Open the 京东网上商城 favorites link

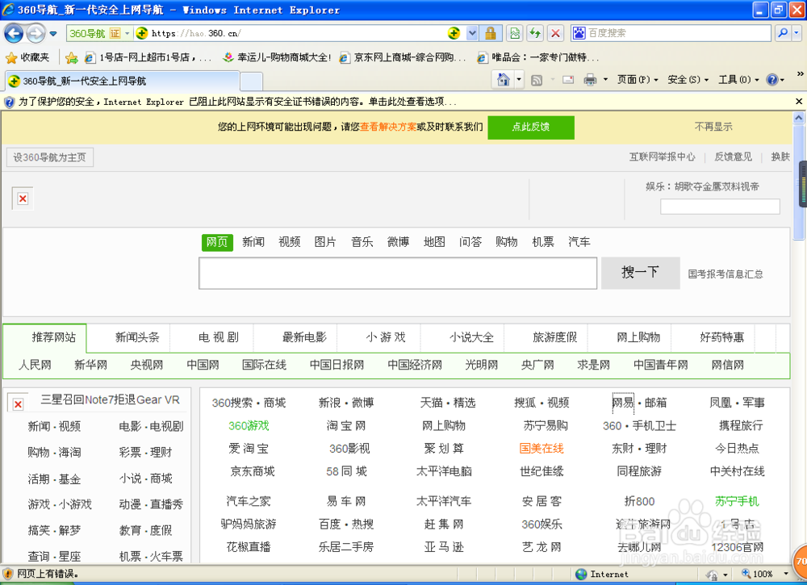tap(403, 57)
